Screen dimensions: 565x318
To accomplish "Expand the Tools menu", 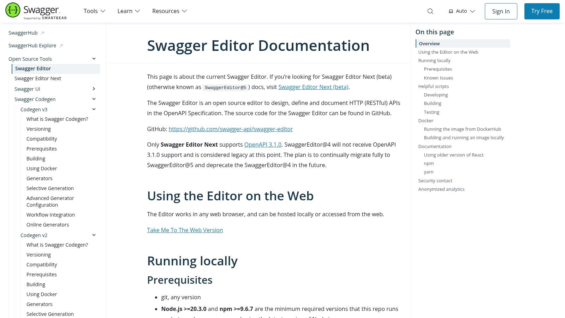I will point(94,11).
